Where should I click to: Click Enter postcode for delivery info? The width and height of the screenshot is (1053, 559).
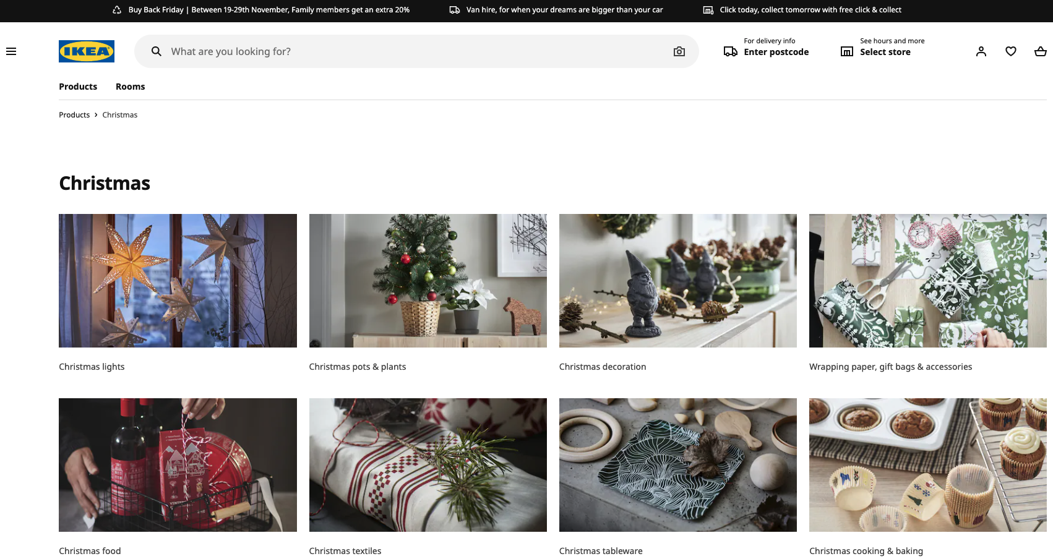tap(776, 52)
